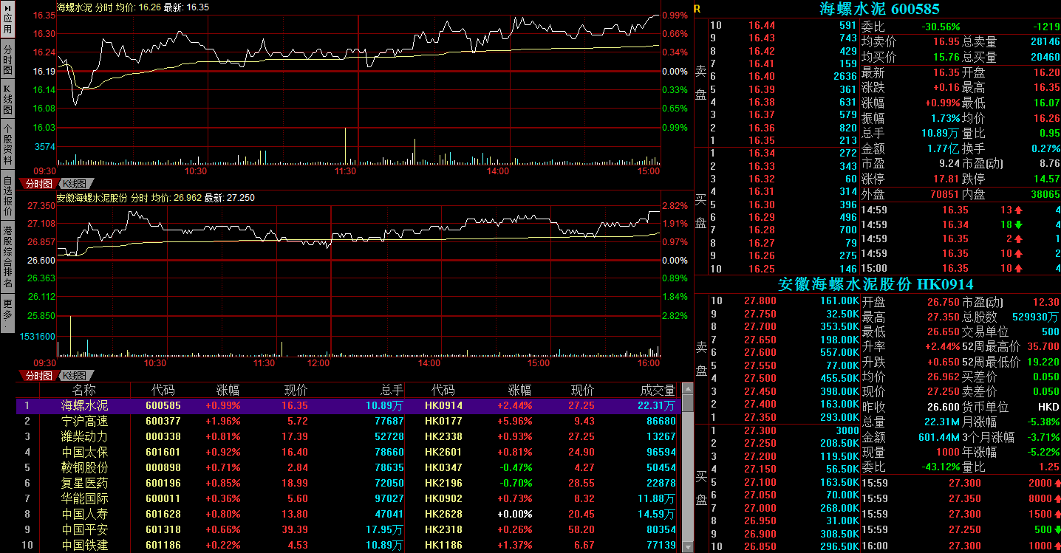The width and height of the screenshot is (1061, 553).
Task: Click the HK2338 code cell
Action: [443, 437]
